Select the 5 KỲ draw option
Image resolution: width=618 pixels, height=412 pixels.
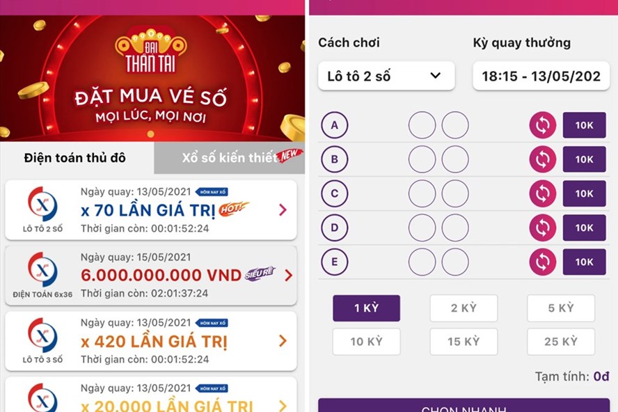(561, 308)
